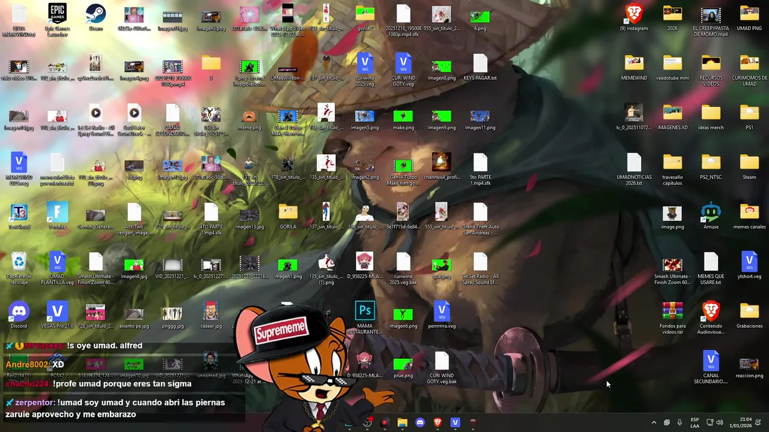Open the volume control in tray
This screenshot has width=769, height=432.
[720, 422]
